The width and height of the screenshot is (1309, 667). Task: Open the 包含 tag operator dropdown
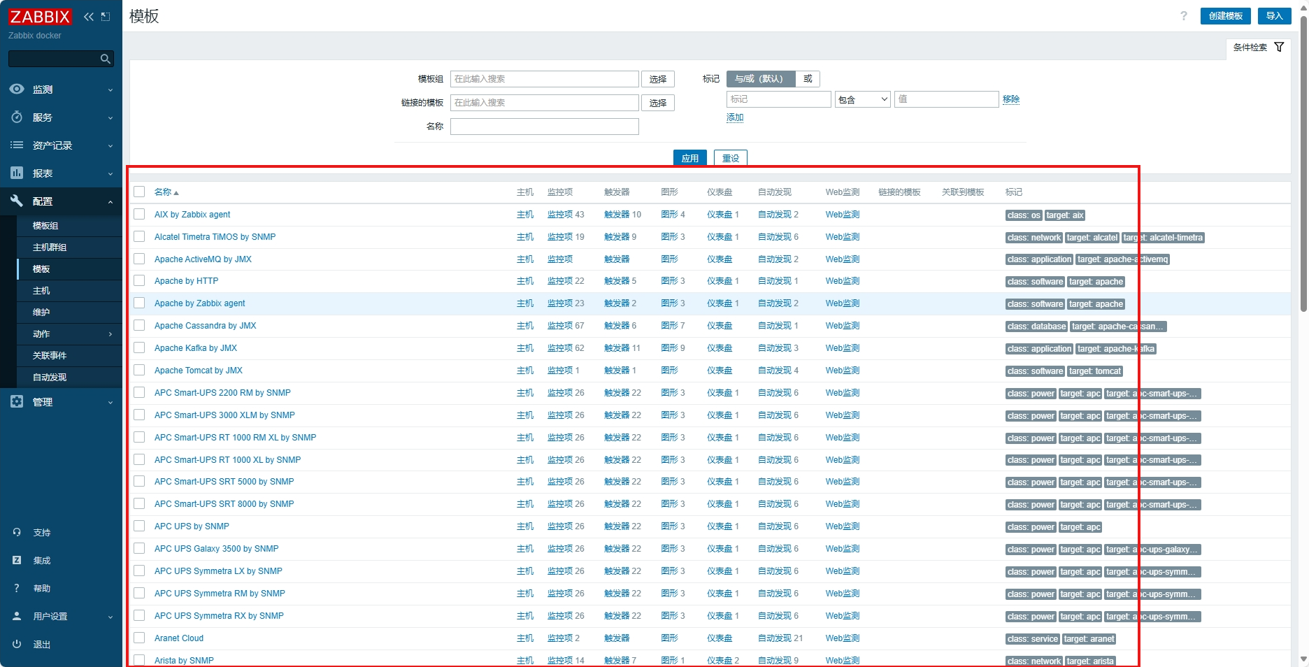pos(862,99)
